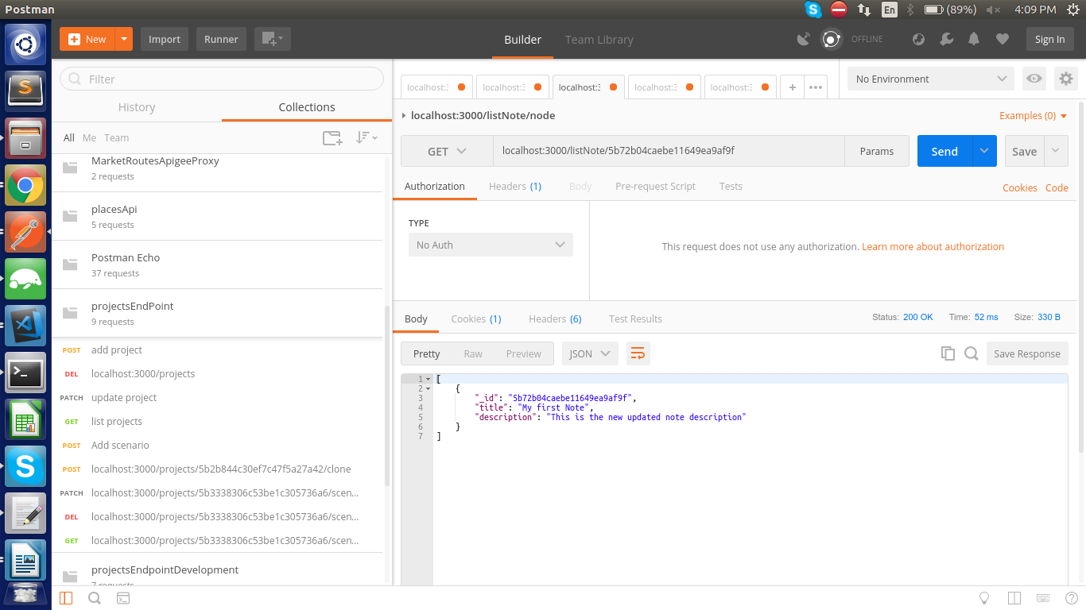Open the Postman Echo collection
This screenshot has height=610, width=1086.
click(217, 264)
